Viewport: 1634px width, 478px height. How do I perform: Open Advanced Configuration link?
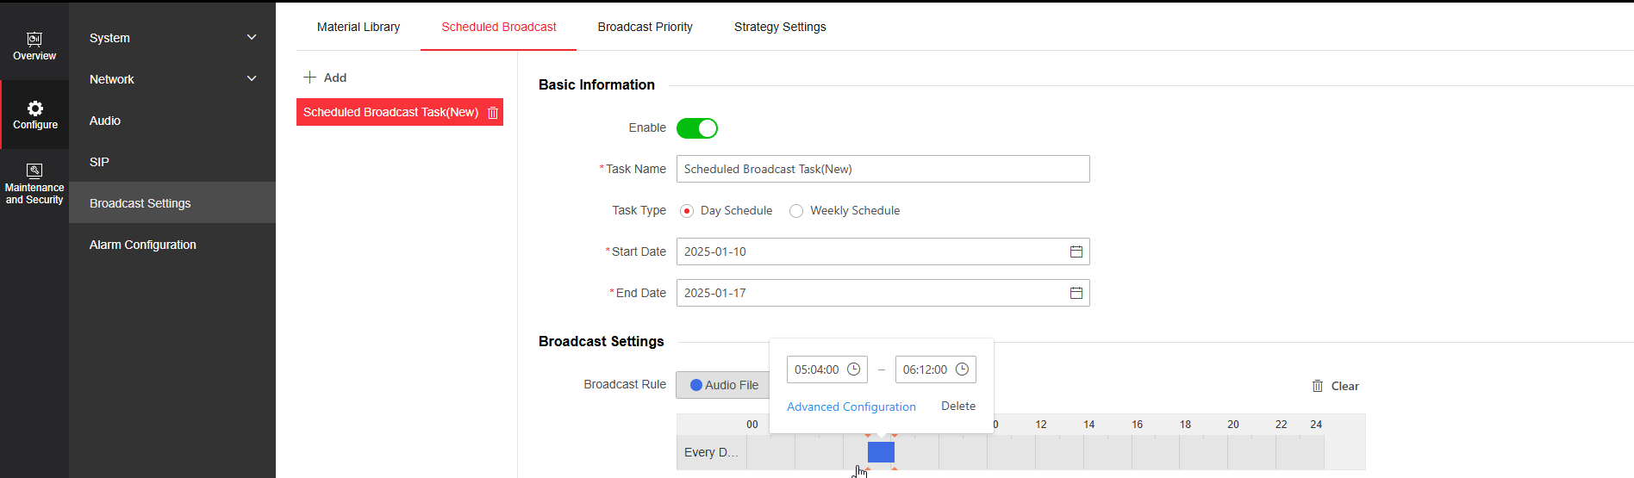click(x=851, y=407)
